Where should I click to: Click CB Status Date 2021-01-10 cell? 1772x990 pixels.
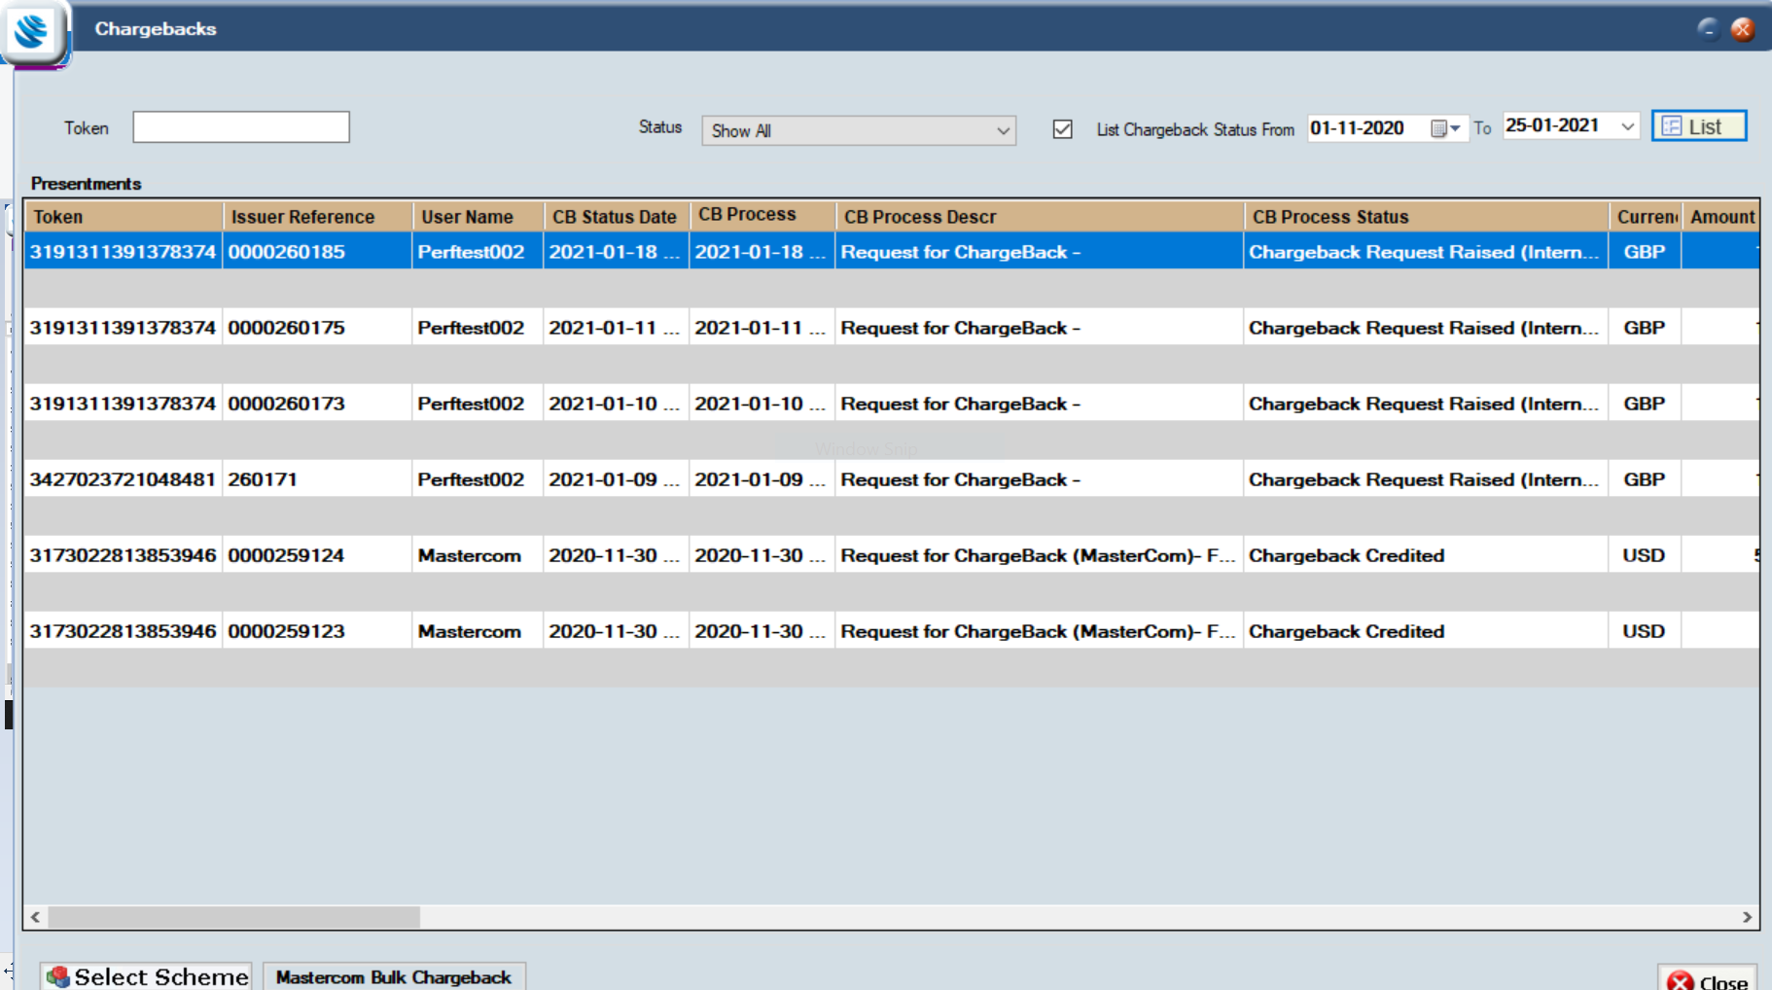(616, 404)
